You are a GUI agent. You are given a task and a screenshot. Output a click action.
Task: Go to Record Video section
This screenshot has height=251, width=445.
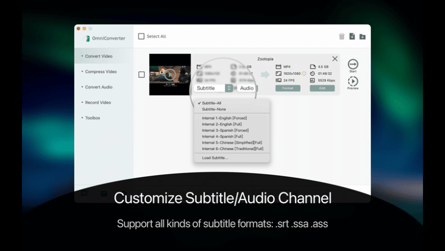pyautogui.click(x=104, y=102)
